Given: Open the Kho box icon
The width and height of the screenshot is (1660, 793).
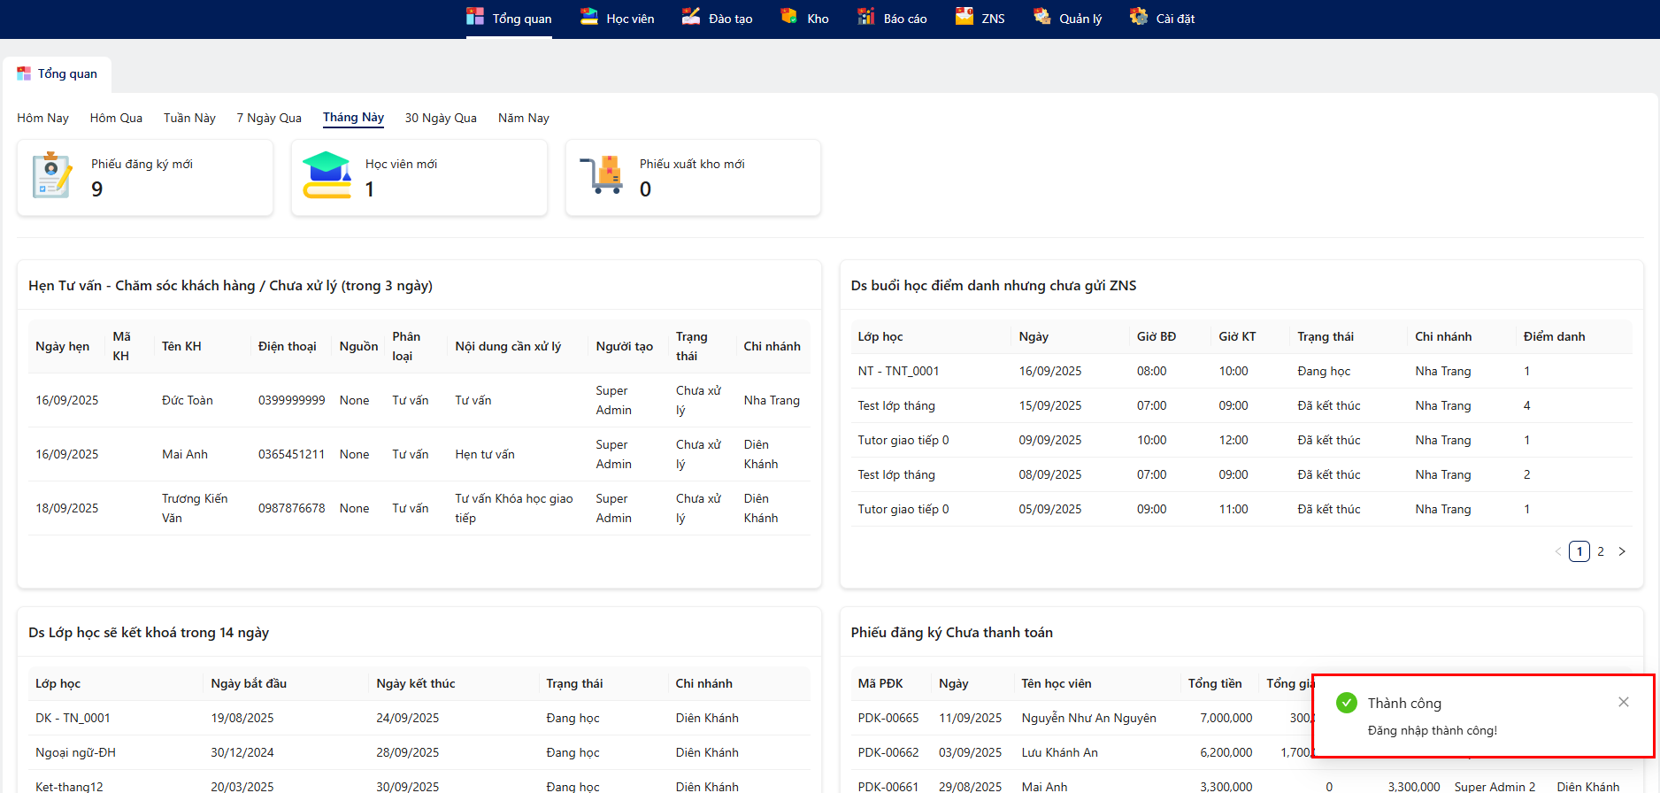Looking at the screenshot, I should pos(789,17).
